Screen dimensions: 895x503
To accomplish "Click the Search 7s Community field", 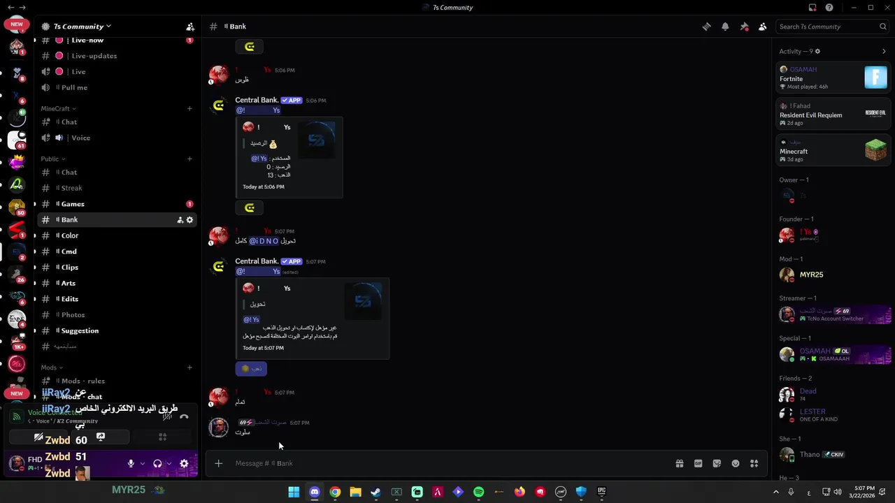I will pyautogui.click(x=833, y=27).
